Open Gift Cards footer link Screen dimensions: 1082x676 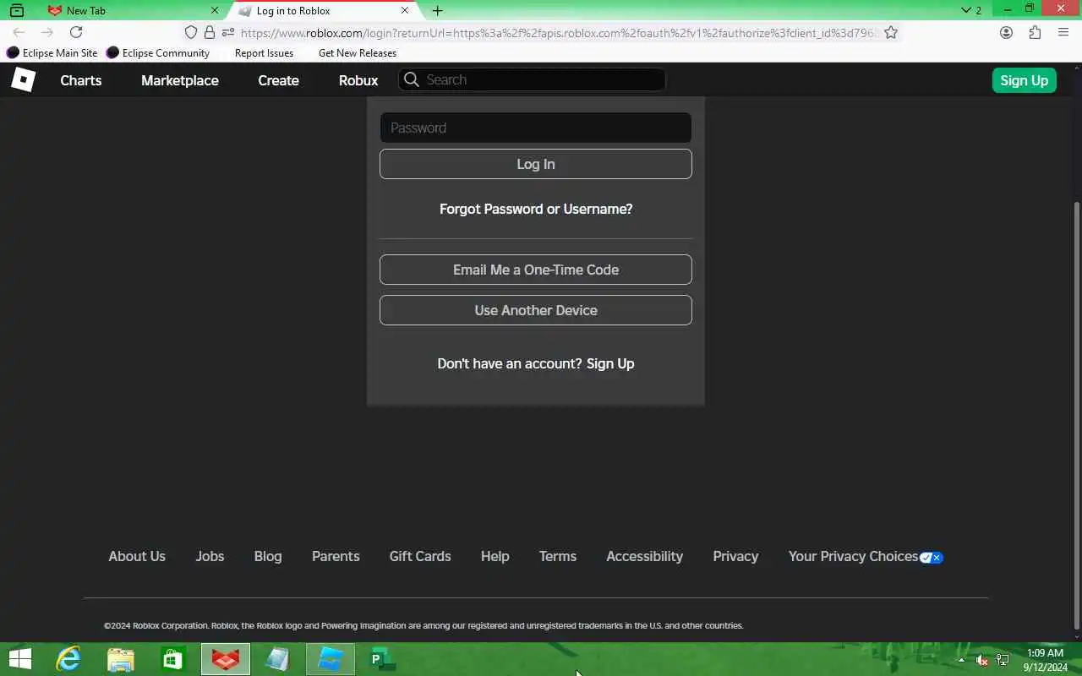point(420,556)
